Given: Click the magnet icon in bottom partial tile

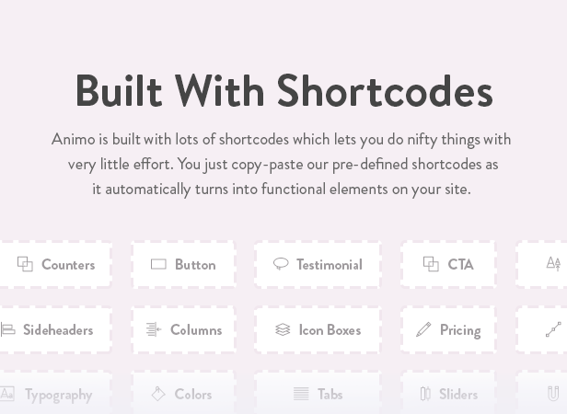Looking at the screenshot, I should coord(553,394).
